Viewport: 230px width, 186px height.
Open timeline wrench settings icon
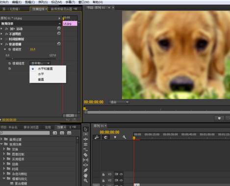(x=124, y=137)
